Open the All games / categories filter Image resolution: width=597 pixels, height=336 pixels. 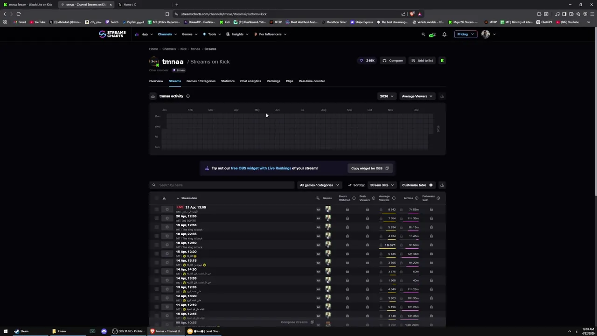(x=319, y=185)
